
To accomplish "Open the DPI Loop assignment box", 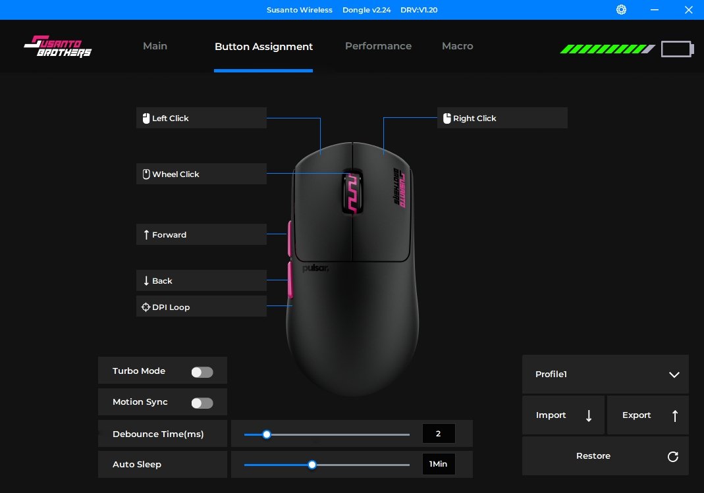I will click(201, 306).
